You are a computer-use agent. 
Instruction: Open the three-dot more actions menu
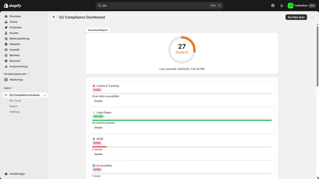point(312,17)
